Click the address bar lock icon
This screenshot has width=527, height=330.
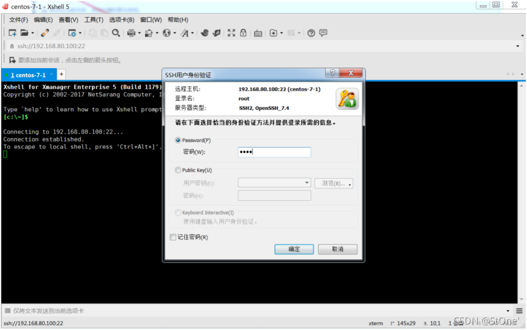pyautogui.click(x=12, y=46)
